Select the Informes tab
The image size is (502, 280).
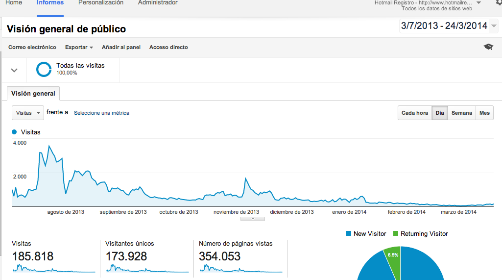[50, 3]
